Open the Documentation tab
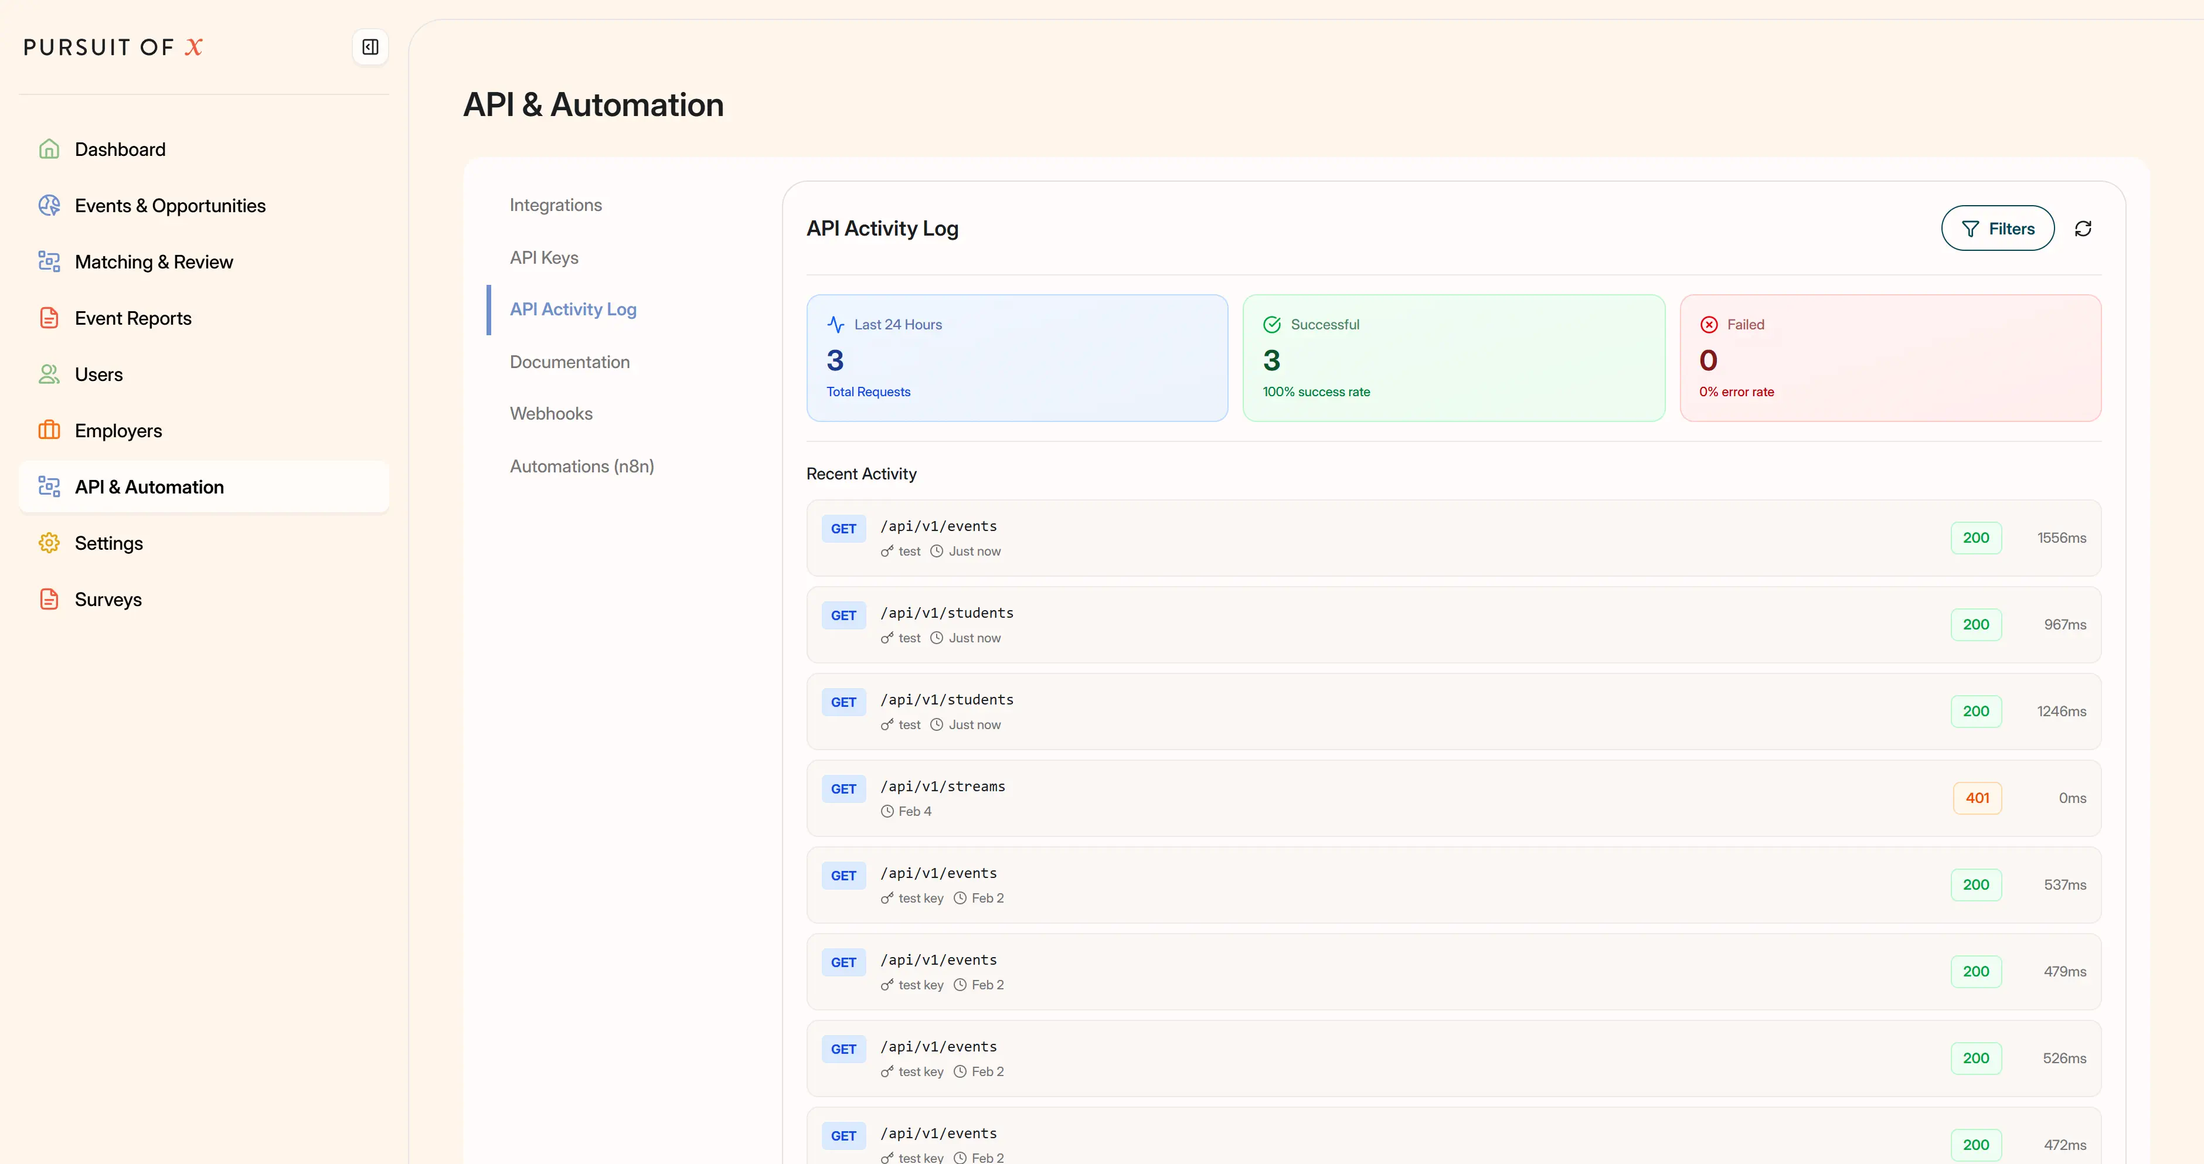This screenshot has height=1164, width=2204. tap(570, 362)
